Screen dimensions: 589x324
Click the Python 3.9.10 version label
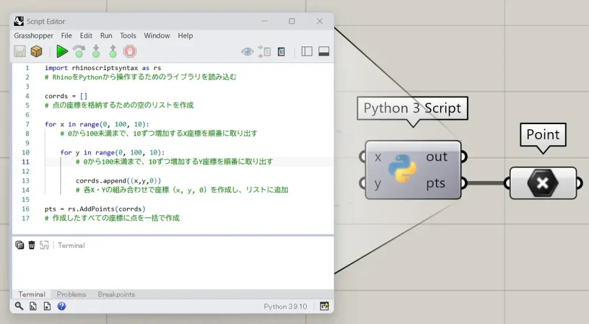tap(285, 306)
